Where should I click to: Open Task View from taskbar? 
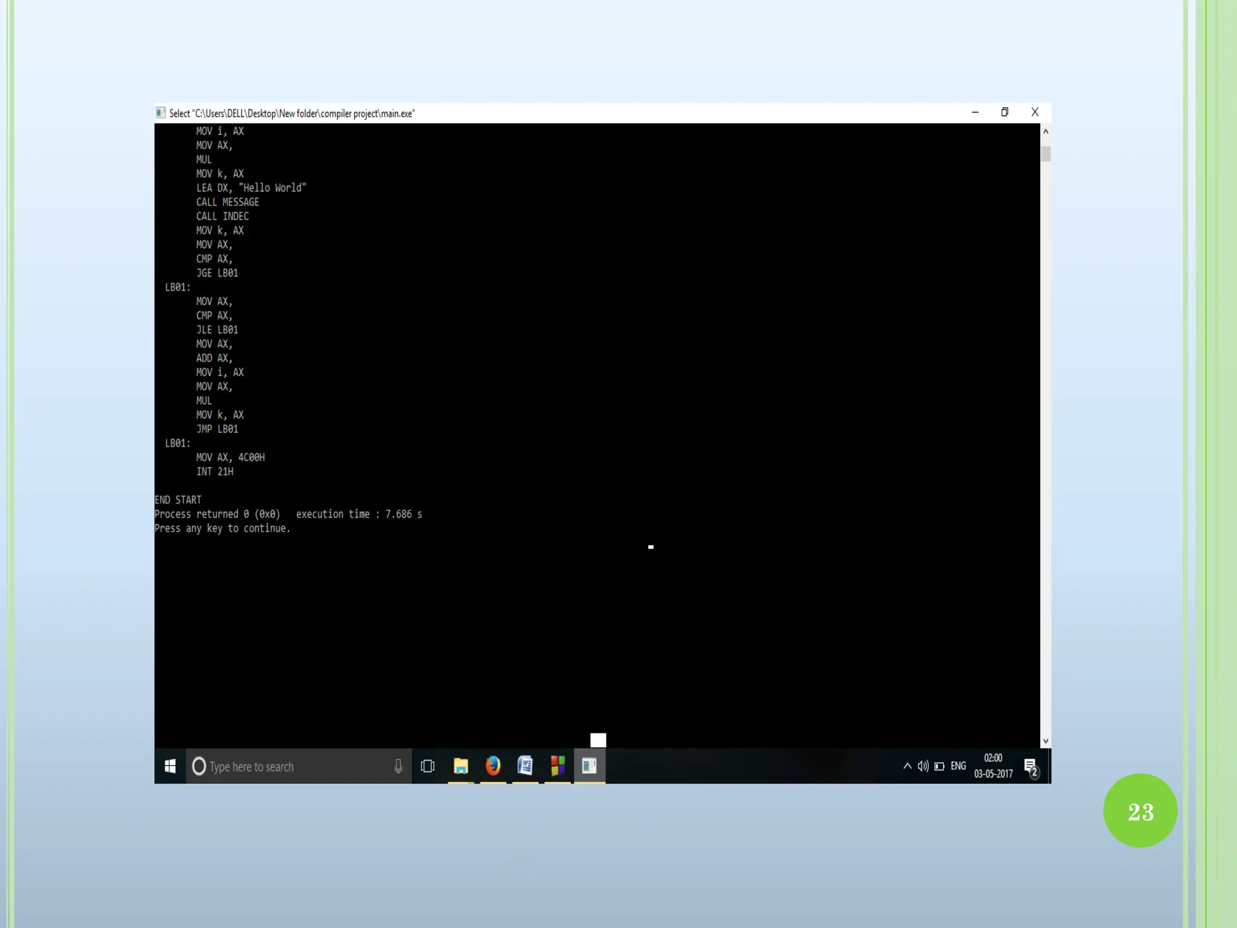(x=428, y=766)
